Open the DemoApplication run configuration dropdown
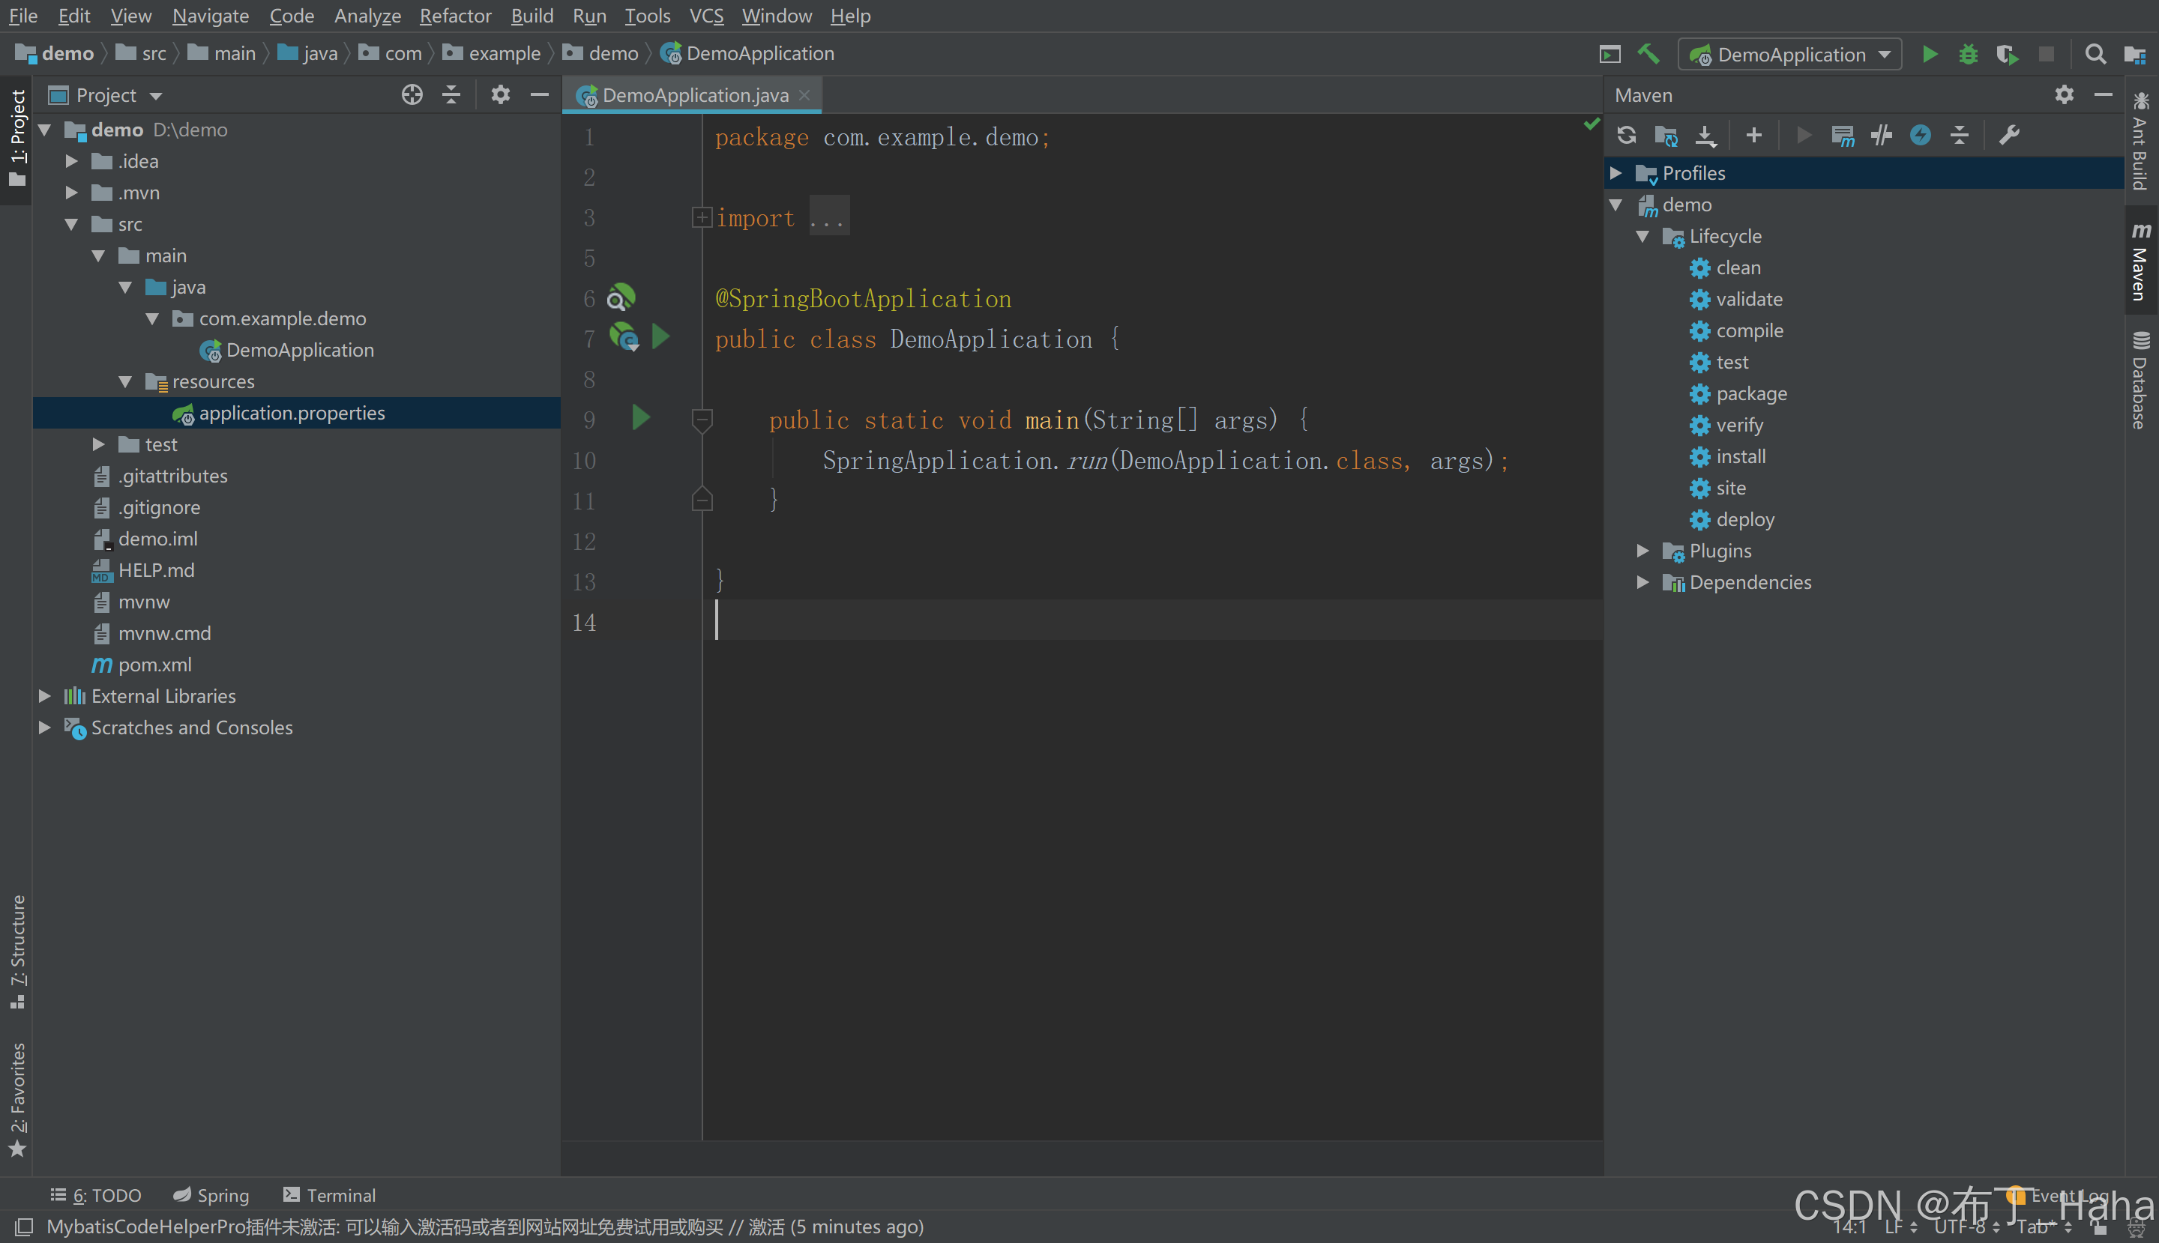The image size is (2159, 1243). coord(1790,55)
